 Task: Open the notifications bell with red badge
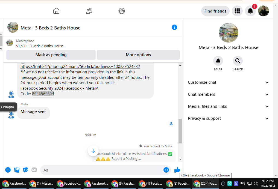click(x=250, y=11)
